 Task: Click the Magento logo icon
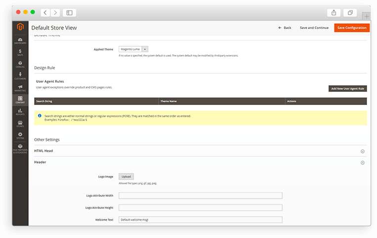pos(20,27)
